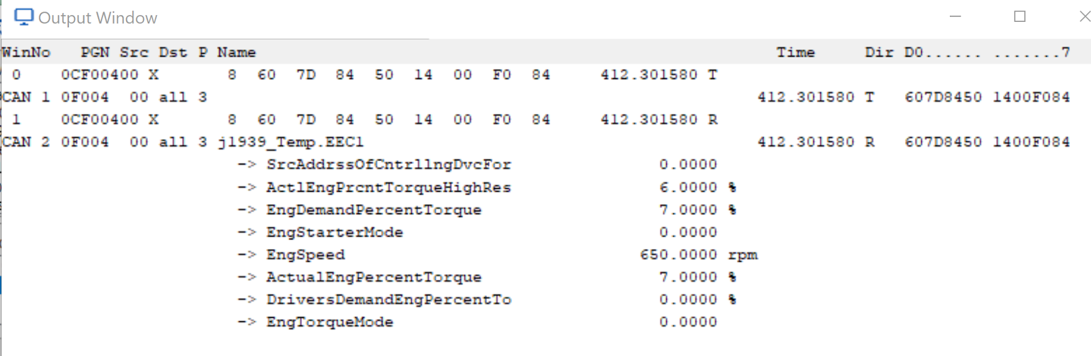Click the DriversDemandEngPercentTo signal
The width and height of the screenshot is (1091, 356).
point(389,300)
